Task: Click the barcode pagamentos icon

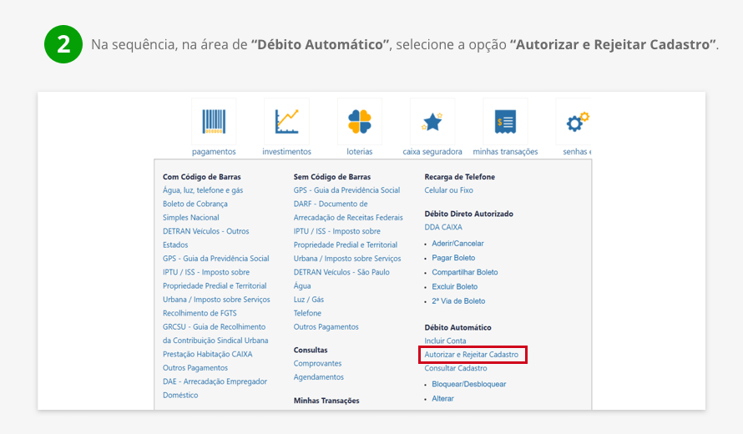Action: (x=214, y=122)
